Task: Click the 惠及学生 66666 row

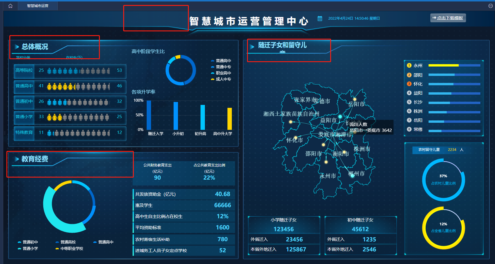Action: 184,205
